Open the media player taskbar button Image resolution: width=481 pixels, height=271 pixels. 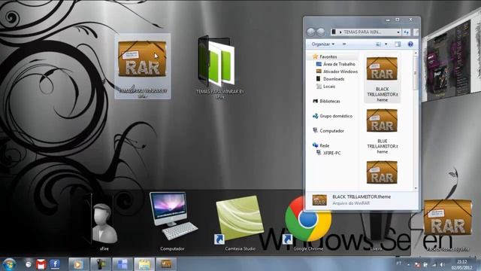point(78,264)
